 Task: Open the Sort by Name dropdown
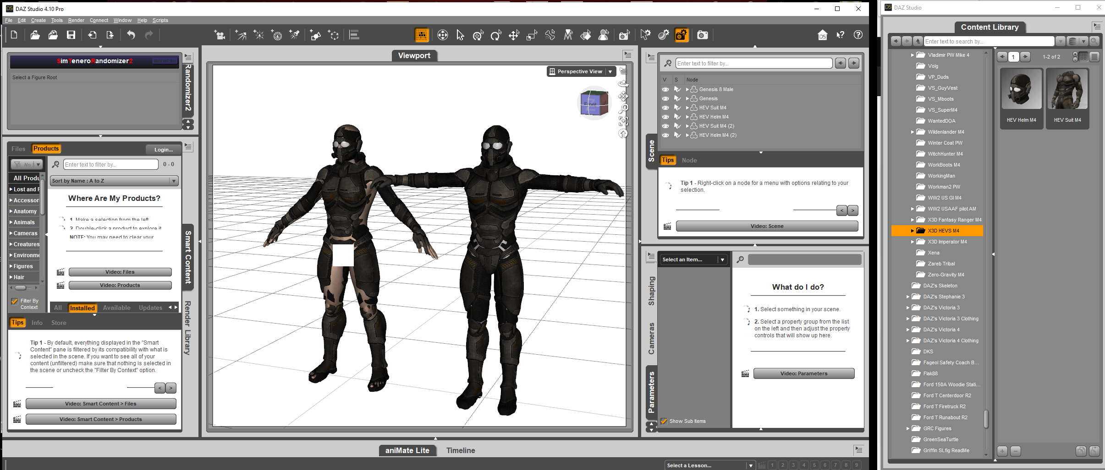click(114, 181)
